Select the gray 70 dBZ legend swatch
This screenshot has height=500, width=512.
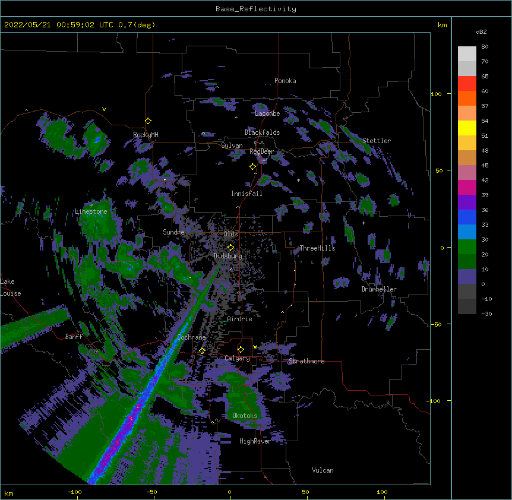tap(467, 68)
